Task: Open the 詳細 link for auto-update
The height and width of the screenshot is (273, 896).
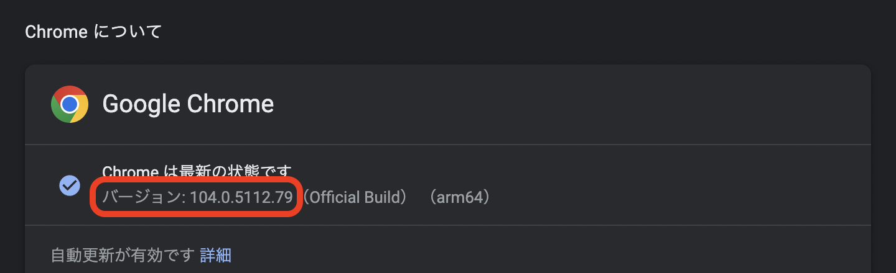Action: point(216,255)
